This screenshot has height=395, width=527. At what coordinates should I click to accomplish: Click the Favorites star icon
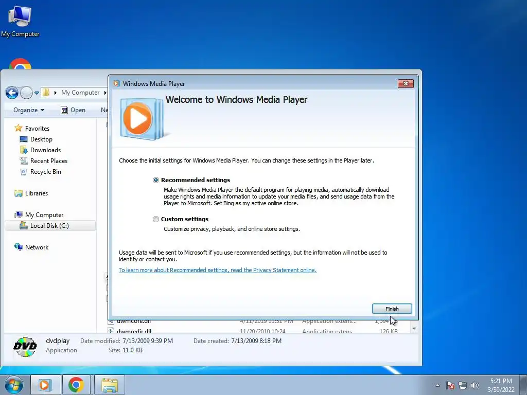tap(18, 128)
